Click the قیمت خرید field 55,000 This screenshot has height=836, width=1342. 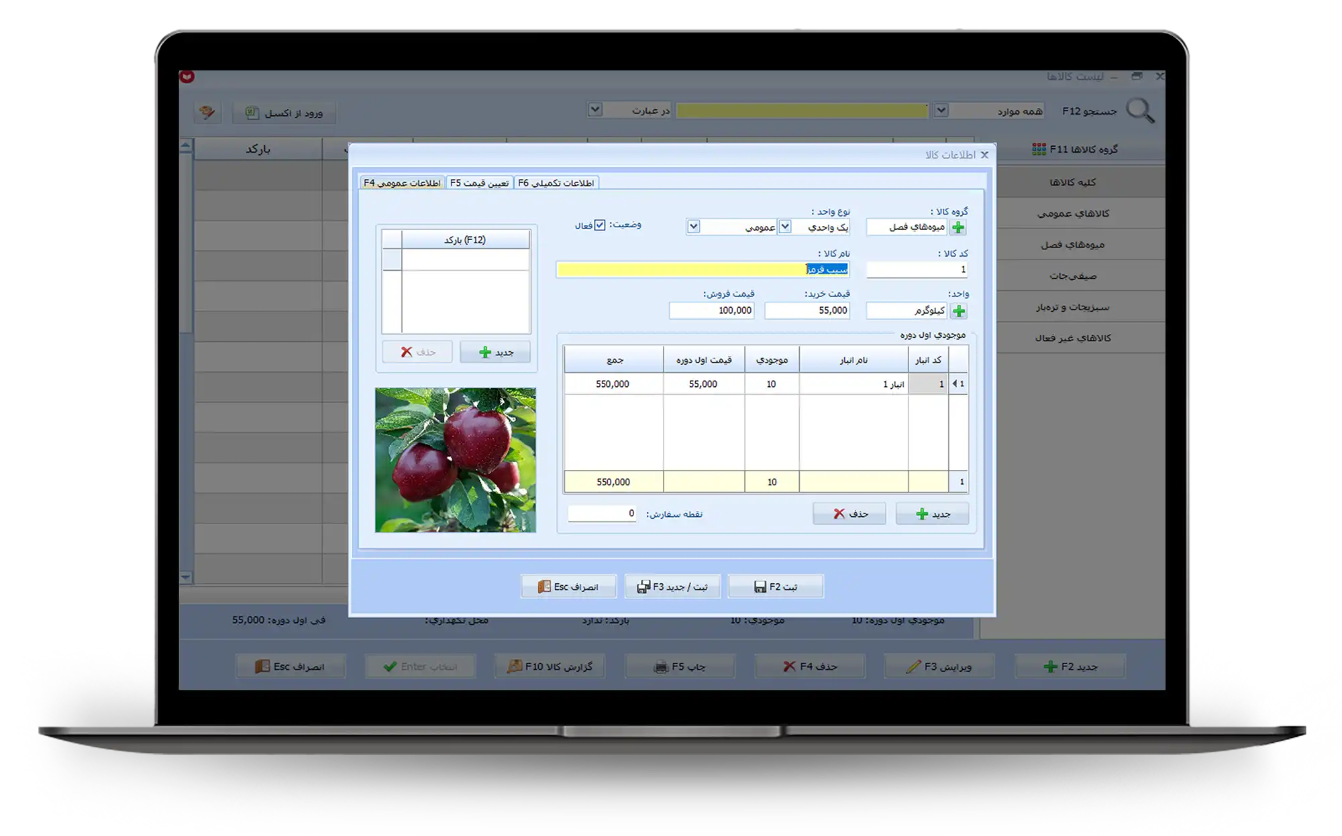[807, 310]
